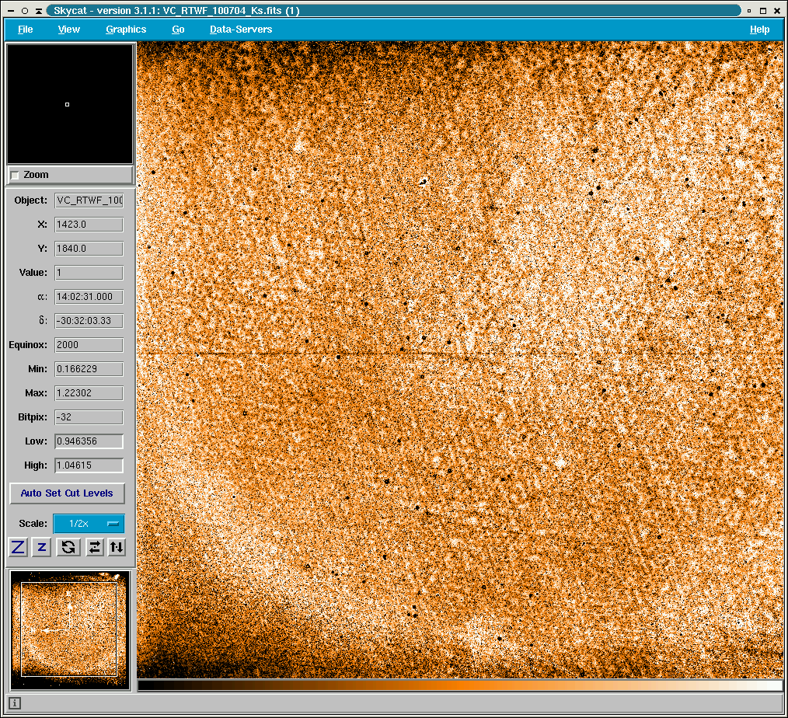This screenshot has width=788, height=718.
Task: Click the vertical flip arrows icon
Action: point(117,547)
